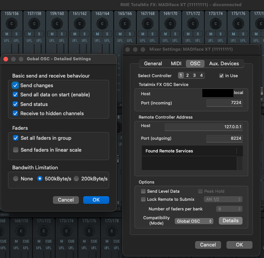Click the pan knob of channel 159/160

pyautogui.click(x=57, y=24)
